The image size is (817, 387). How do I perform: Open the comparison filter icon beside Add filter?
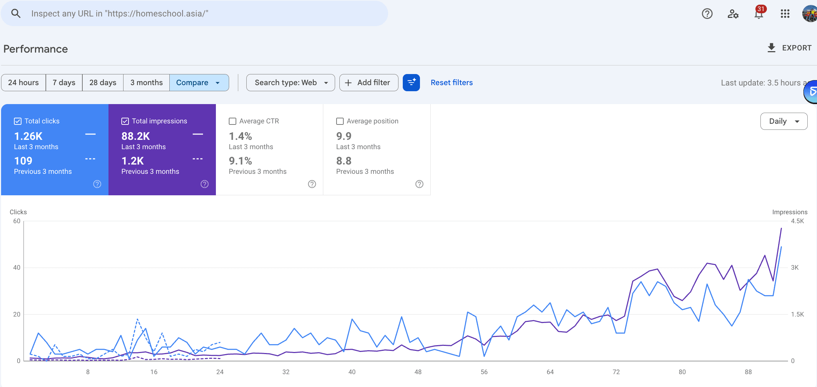(411, 83)
